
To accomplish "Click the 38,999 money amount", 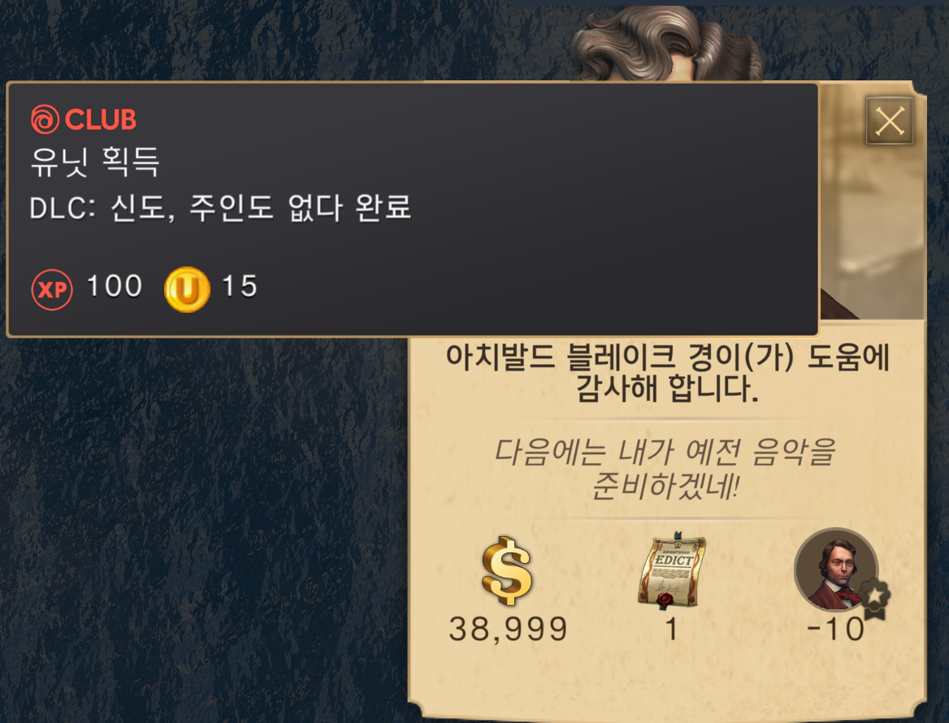I will (x=509, y=630).
